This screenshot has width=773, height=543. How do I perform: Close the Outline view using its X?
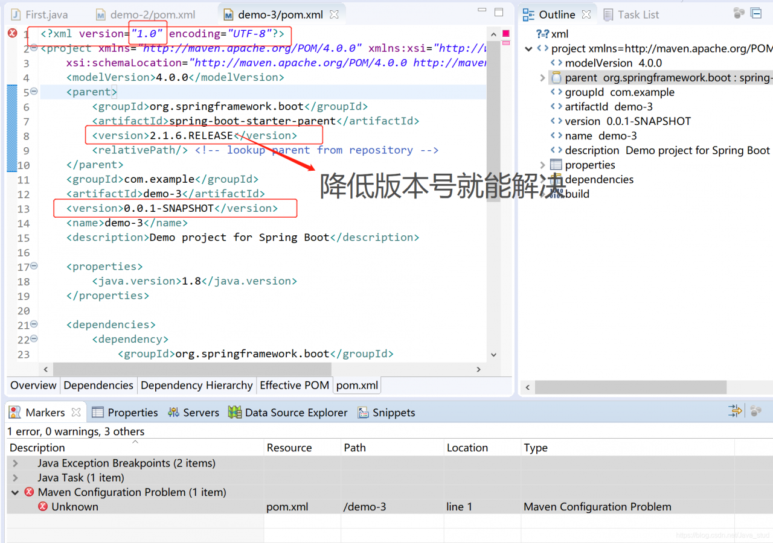click(x=586, y=14)
